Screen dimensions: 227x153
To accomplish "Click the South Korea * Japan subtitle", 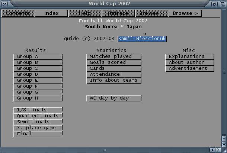I will point(113,27).
